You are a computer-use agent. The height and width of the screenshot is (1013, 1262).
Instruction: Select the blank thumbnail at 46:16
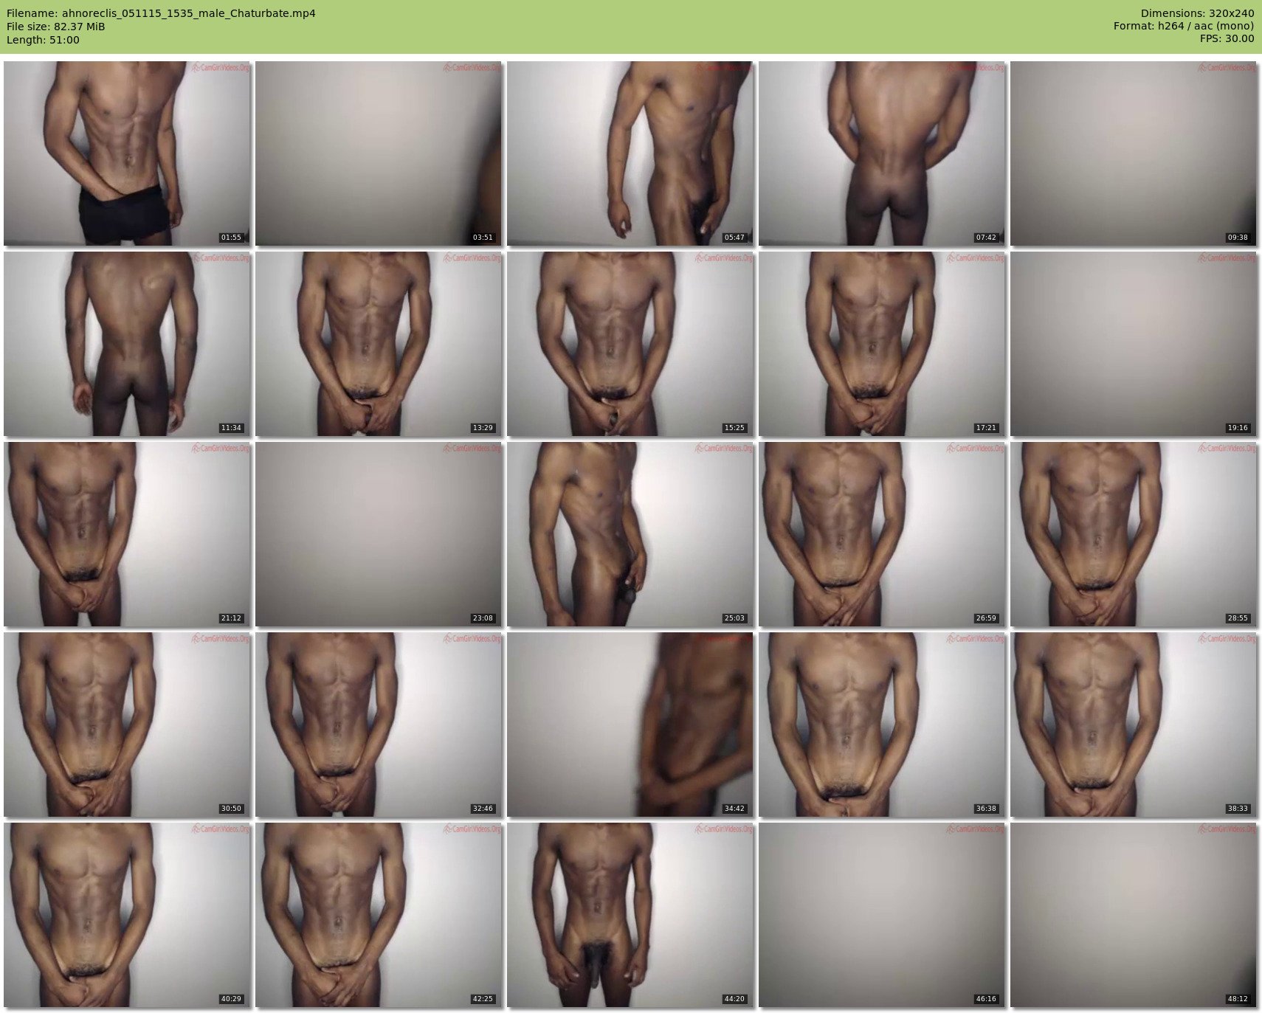[881, 915]
